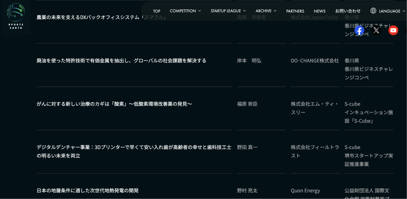Image resolution: width=407 pixels, height=199 pixels.
Task: Open the X (Twitter) social icon
Action: (376, 30)
